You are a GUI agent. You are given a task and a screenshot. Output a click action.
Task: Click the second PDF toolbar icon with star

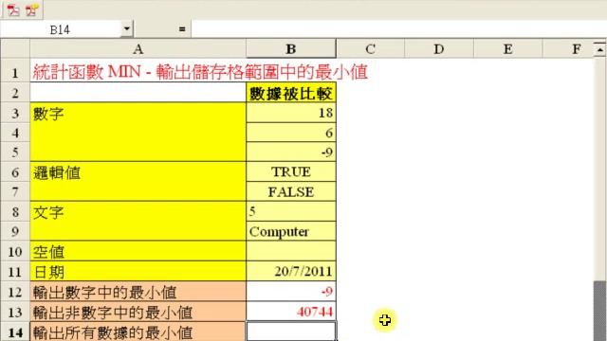32,9
